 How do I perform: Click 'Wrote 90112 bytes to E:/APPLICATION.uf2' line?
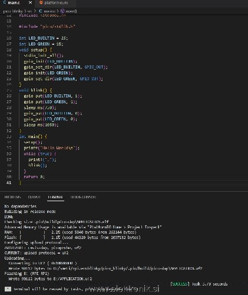coord(50,278)
